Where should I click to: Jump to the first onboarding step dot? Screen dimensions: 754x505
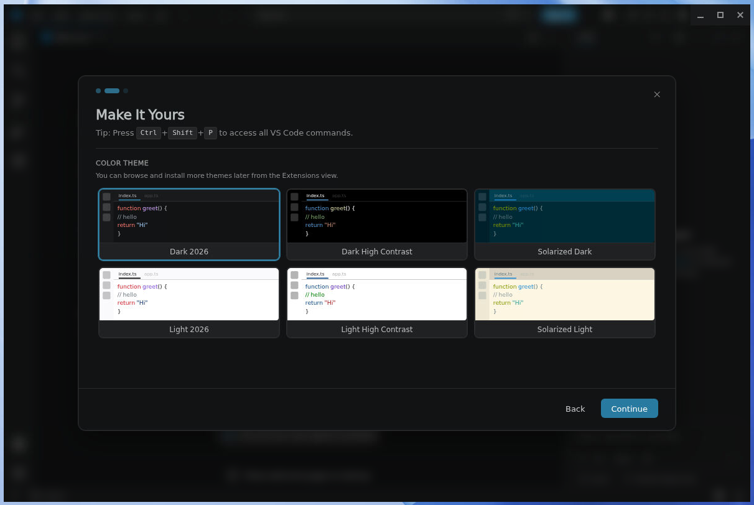[98, 91]
